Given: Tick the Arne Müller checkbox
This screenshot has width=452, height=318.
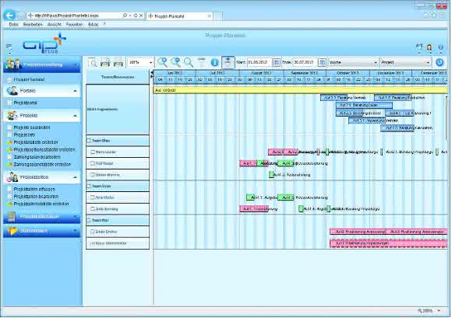Looking at the screenshot, I should (93, 197).
